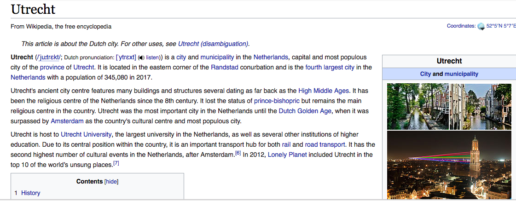516x201 pixels.
Task: Open the High Middle Ages link
Action: [x=324, y=91]
